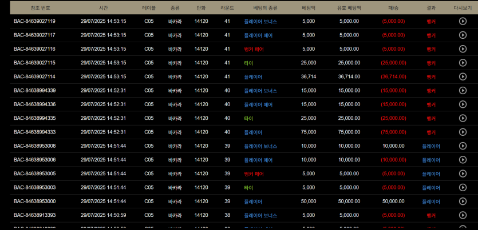Watch replay of bet BAC-84639027114
The image size is (478, 230).
pos(463,76)
